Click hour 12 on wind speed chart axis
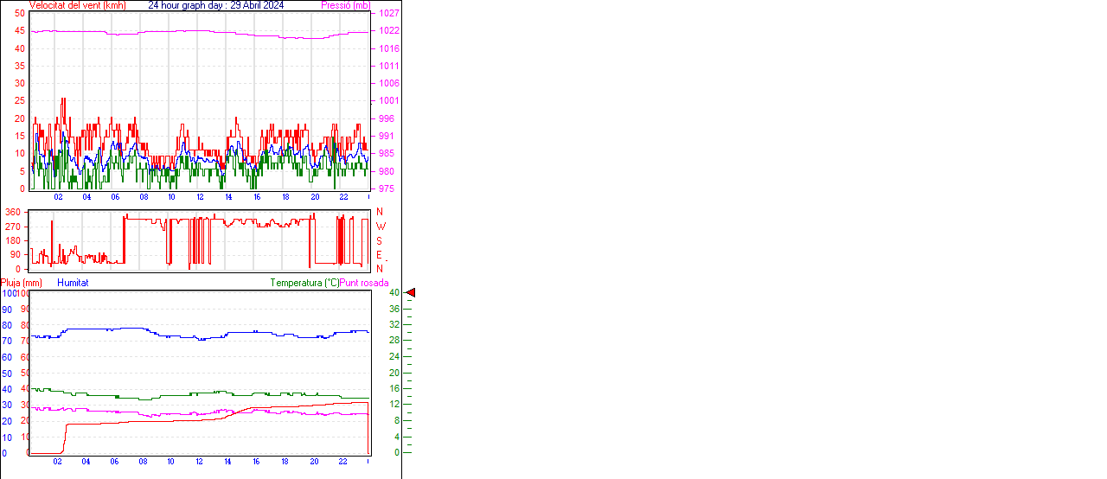Viewport: 1107px width, 479px height. (200, 197)
